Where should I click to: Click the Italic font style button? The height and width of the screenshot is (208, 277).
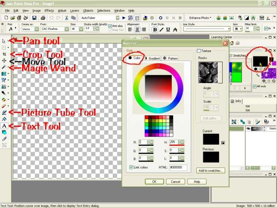(161, 29)
